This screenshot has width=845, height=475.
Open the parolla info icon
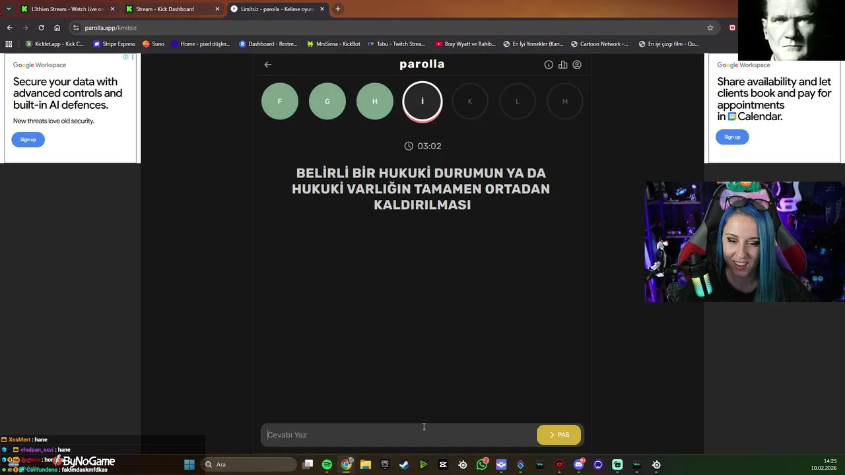[549, 65]
